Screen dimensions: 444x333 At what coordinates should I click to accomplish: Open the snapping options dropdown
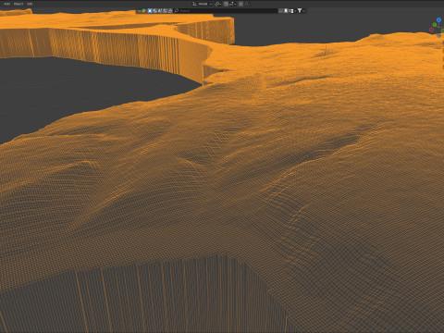coord(233,4)
